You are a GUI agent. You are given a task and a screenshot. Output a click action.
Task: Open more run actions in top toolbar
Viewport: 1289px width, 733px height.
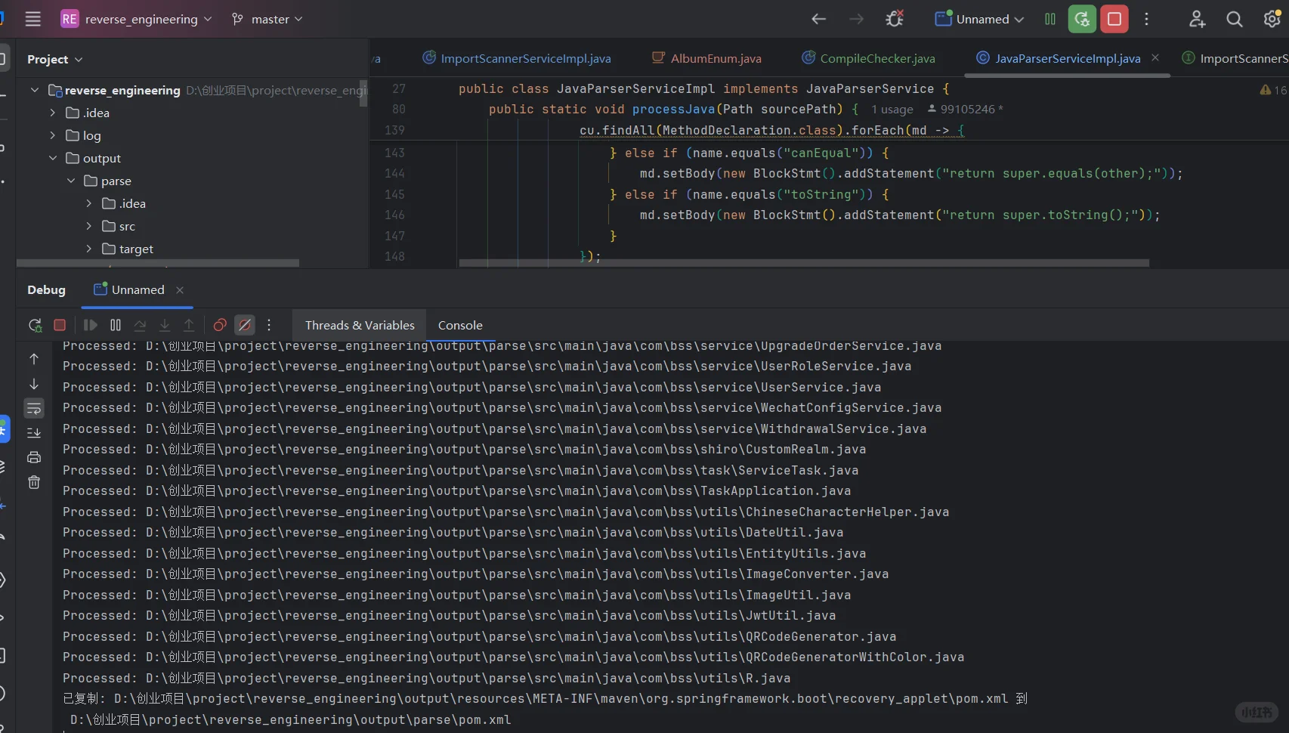[x=1146, y=19]
